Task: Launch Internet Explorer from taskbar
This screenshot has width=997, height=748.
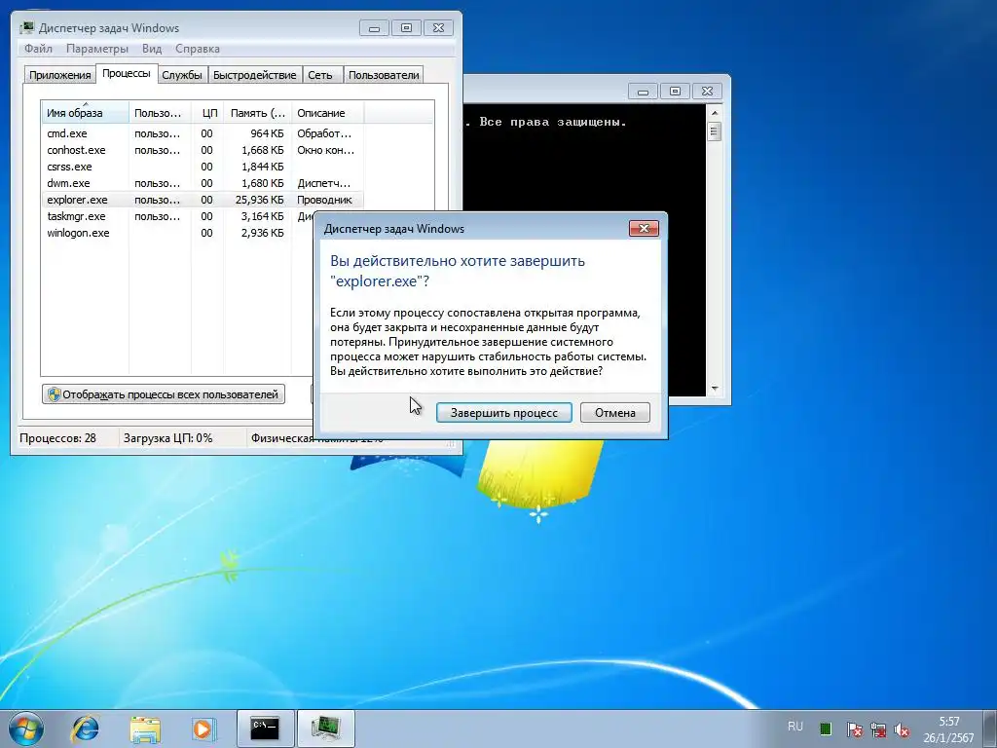Action: pyautogui.click(x=86, y=729)
